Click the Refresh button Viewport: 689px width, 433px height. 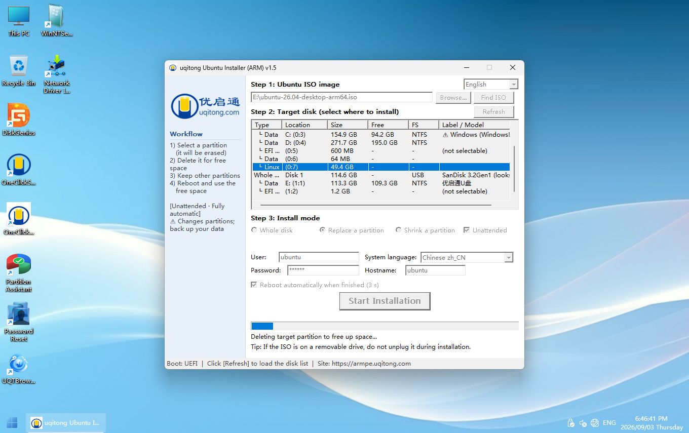click(493, 112)
